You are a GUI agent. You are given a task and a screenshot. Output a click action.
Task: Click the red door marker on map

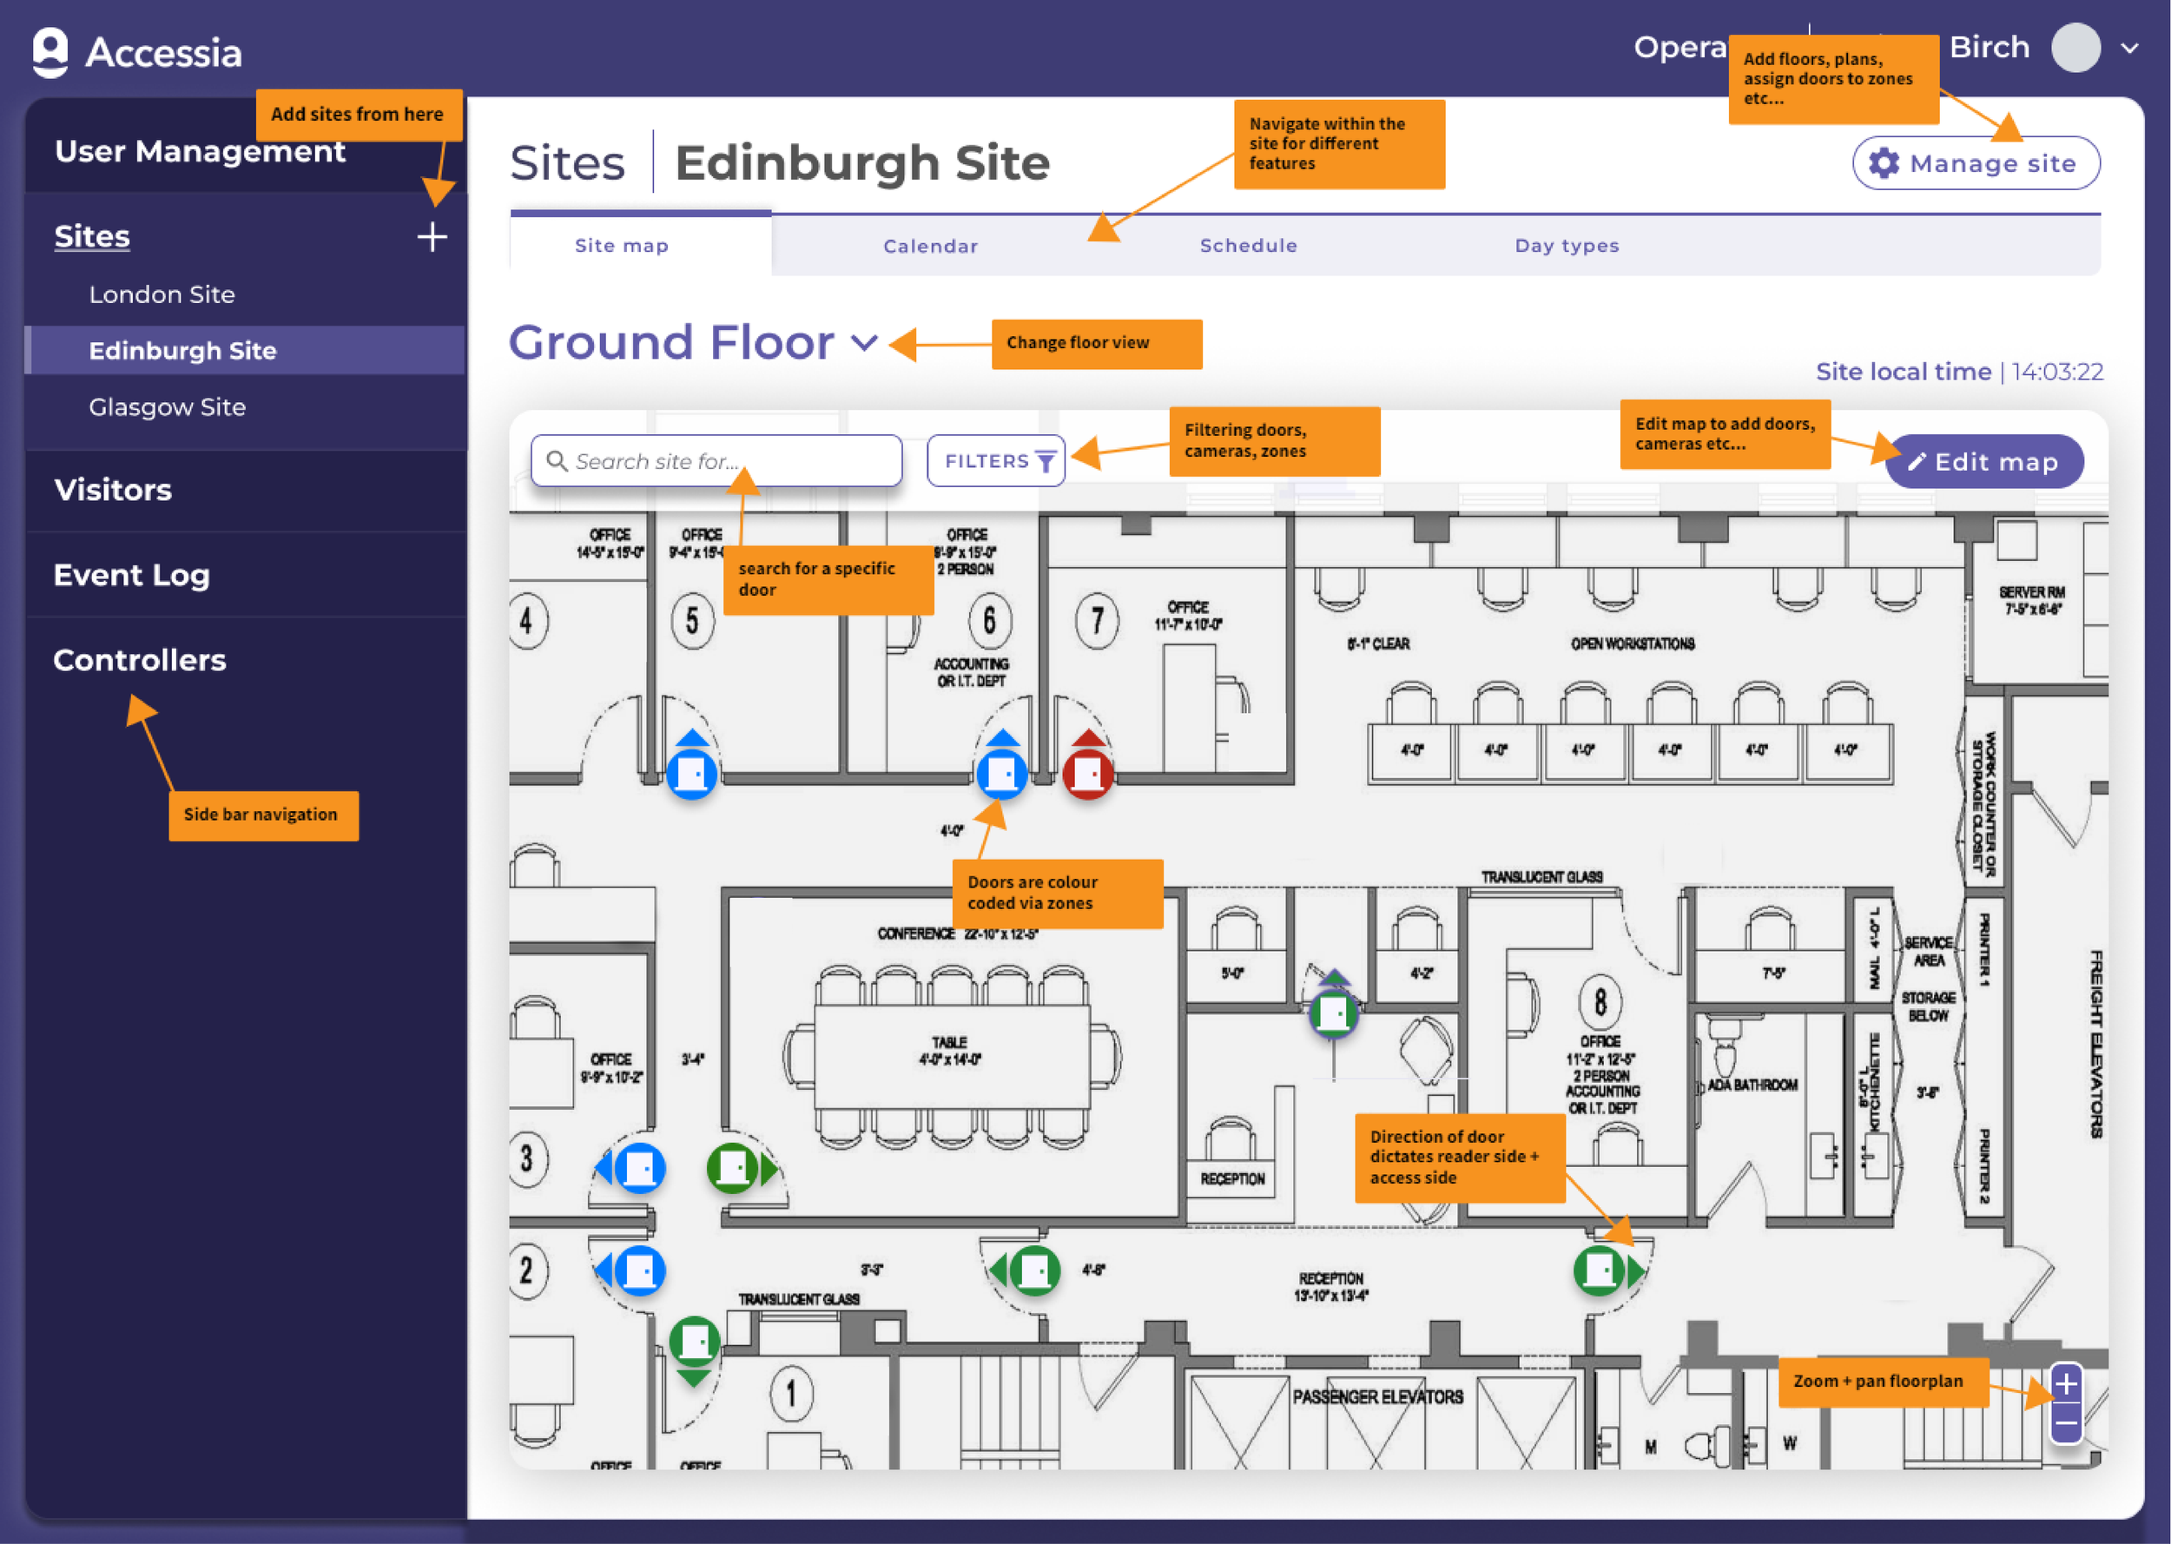[1087, 774]
